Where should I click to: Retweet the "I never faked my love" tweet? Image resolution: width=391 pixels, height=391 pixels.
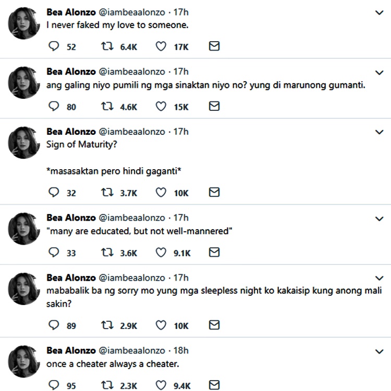click(106, 47)
